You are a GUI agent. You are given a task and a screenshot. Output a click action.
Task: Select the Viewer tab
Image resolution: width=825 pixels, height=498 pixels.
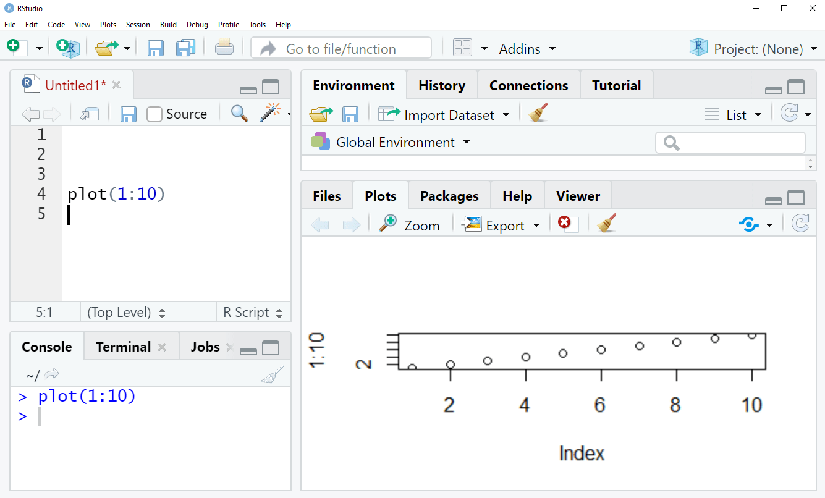tap(578, 196)
